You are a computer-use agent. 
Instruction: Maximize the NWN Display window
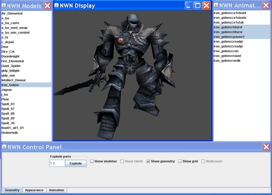198,6
